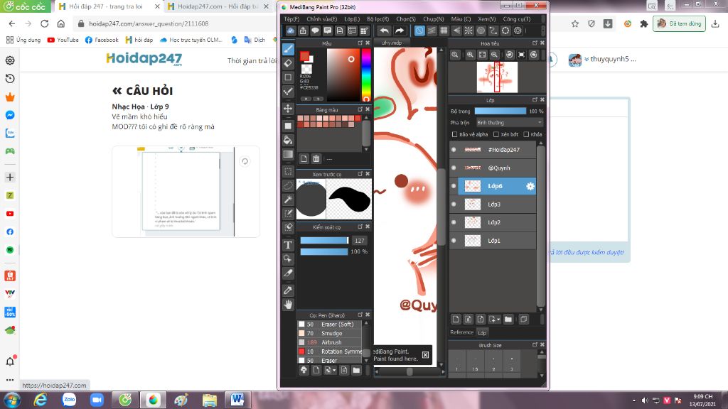Click the cloud save icon in toolbar
This screenshot has width=728, height=409.
click(290, 31)
